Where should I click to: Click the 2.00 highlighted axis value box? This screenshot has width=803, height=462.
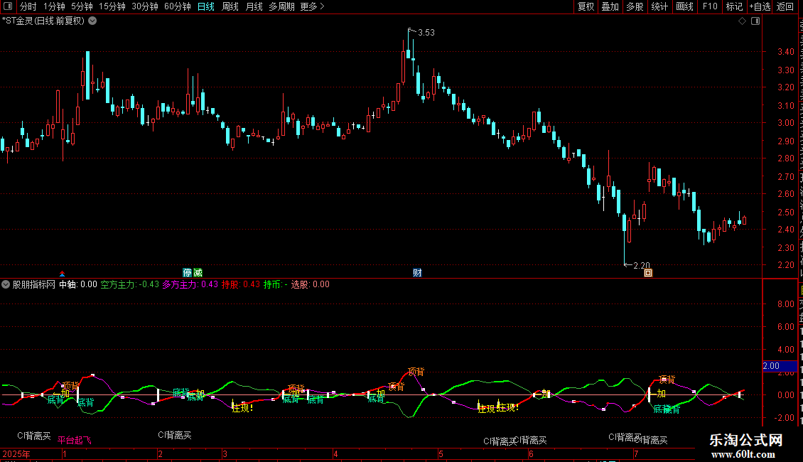pyautogui.click(x=780, y=366)
